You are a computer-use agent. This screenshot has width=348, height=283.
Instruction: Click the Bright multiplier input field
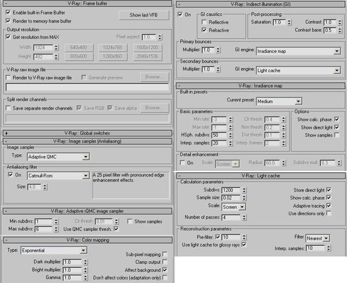point(72,270)
